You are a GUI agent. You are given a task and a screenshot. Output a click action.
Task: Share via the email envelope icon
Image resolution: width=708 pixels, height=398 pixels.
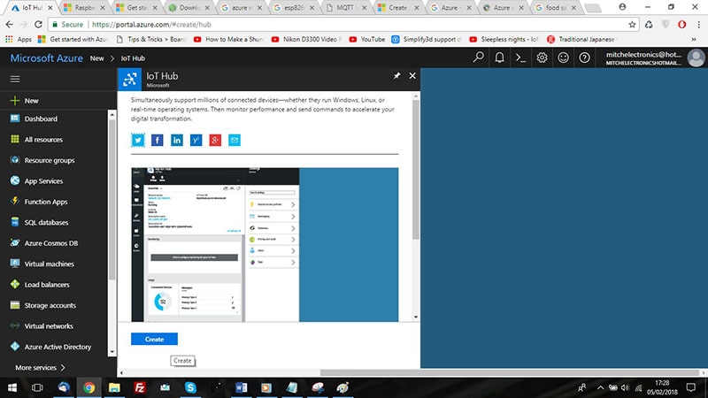pyautogui.click(x=235, y=140)
